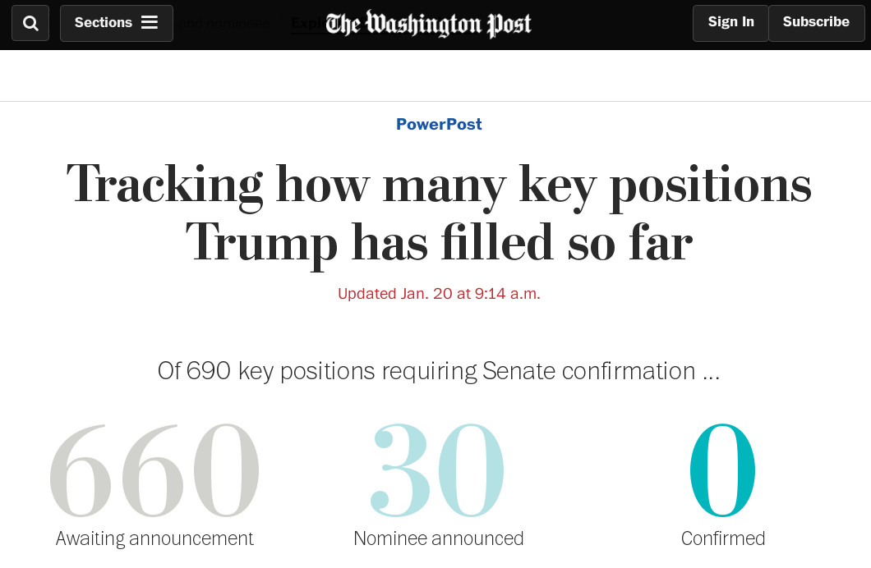Click the blank white banner below header
This screenshot has height=568, width=871.
[435, 76]
